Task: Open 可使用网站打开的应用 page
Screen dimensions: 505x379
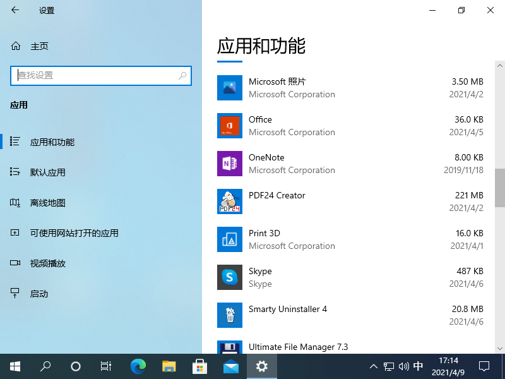Action: pos(74,233)
